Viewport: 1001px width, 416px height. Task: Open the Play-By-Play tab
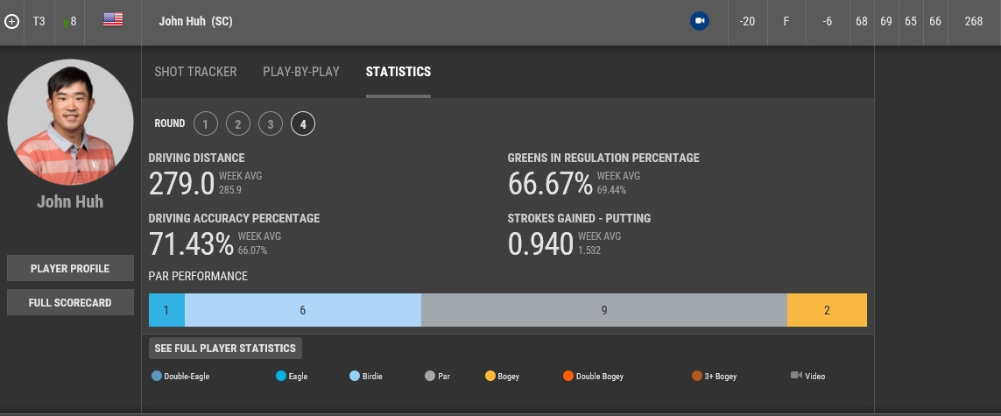pyautogui.click(x=301, y=72)
